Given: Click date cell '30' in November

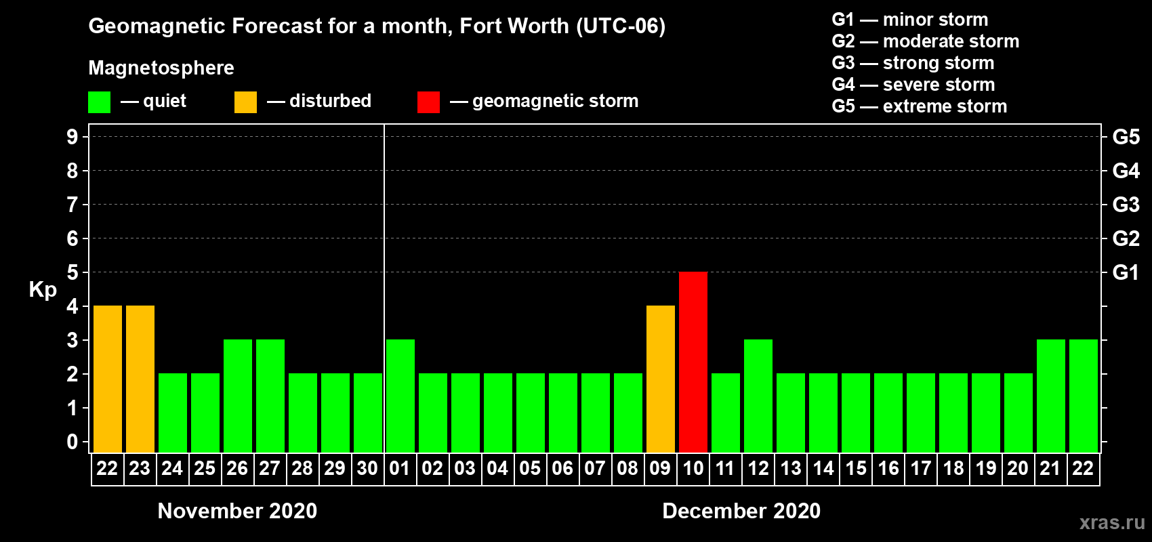Looking at the screenshot, I should click(x=368, y=469).
